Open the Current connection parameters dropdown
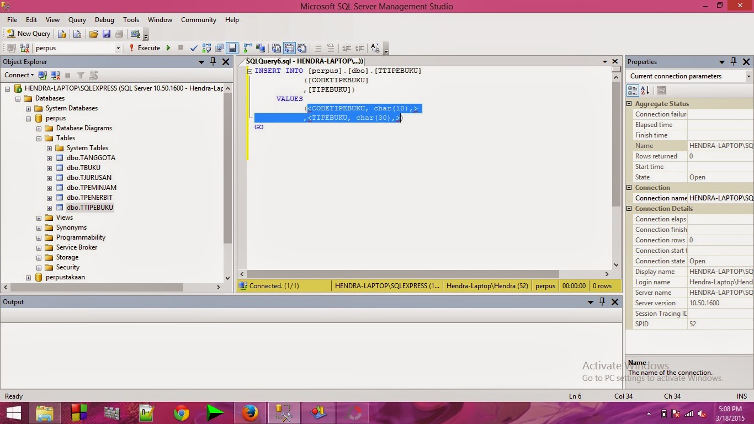The image size is (754, 424). pos(749,76)
